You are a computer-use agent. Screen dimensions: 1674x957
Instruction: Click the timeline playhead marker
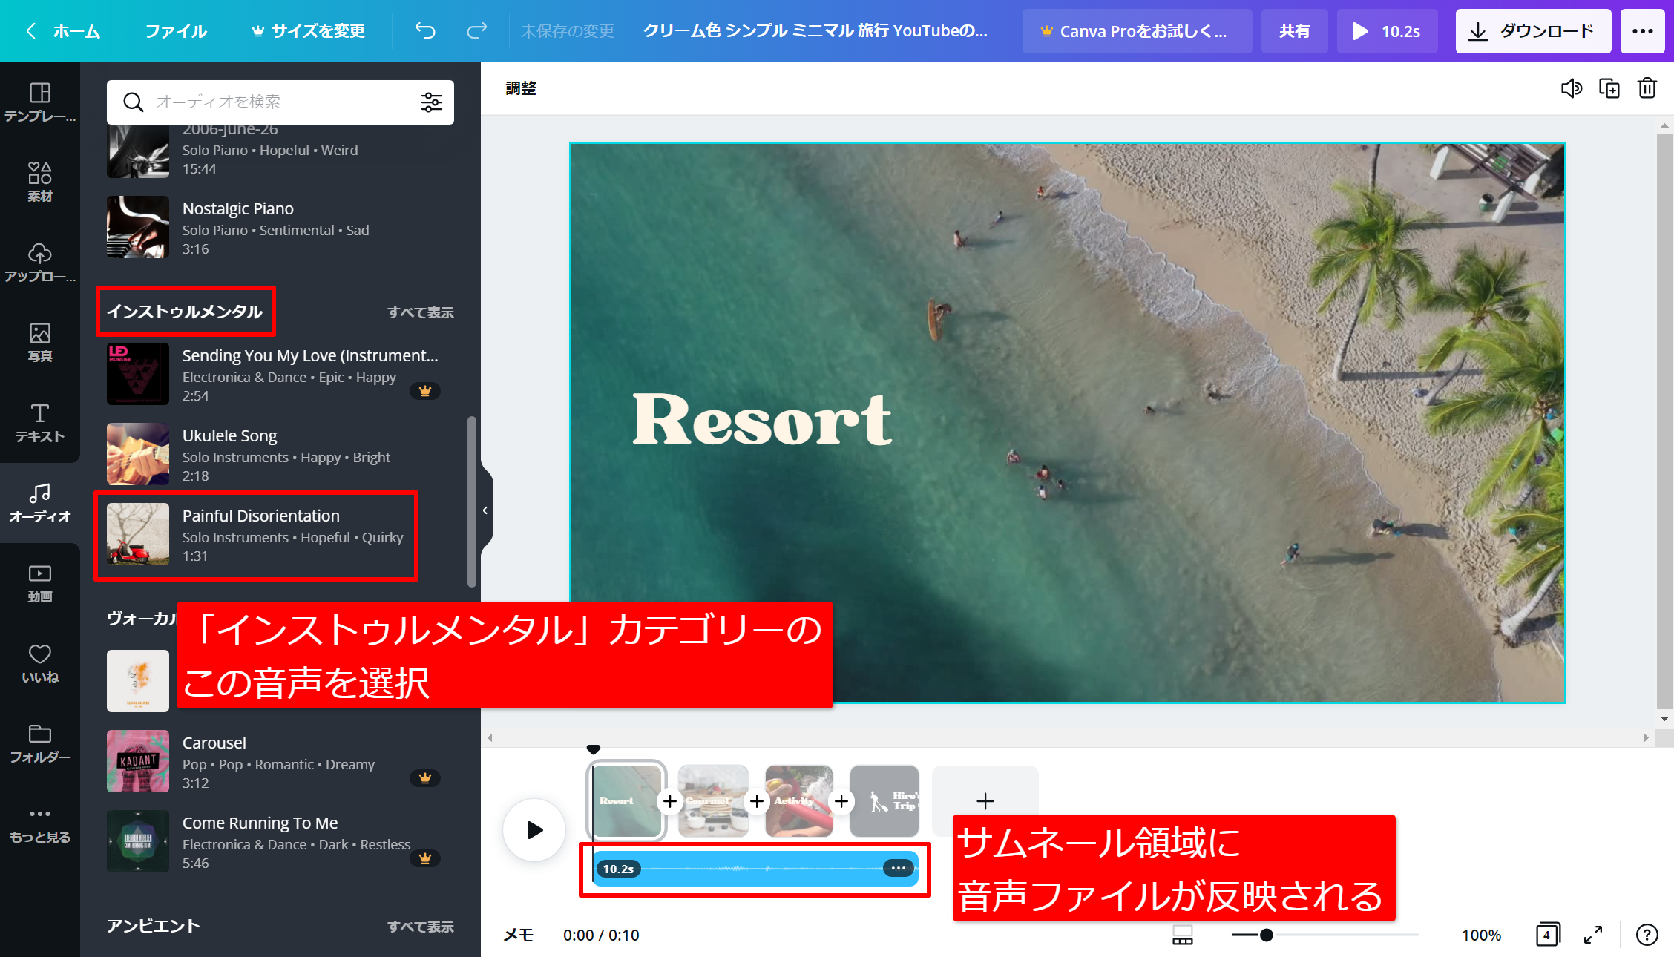pyautogui.click(x=593, y=749)
